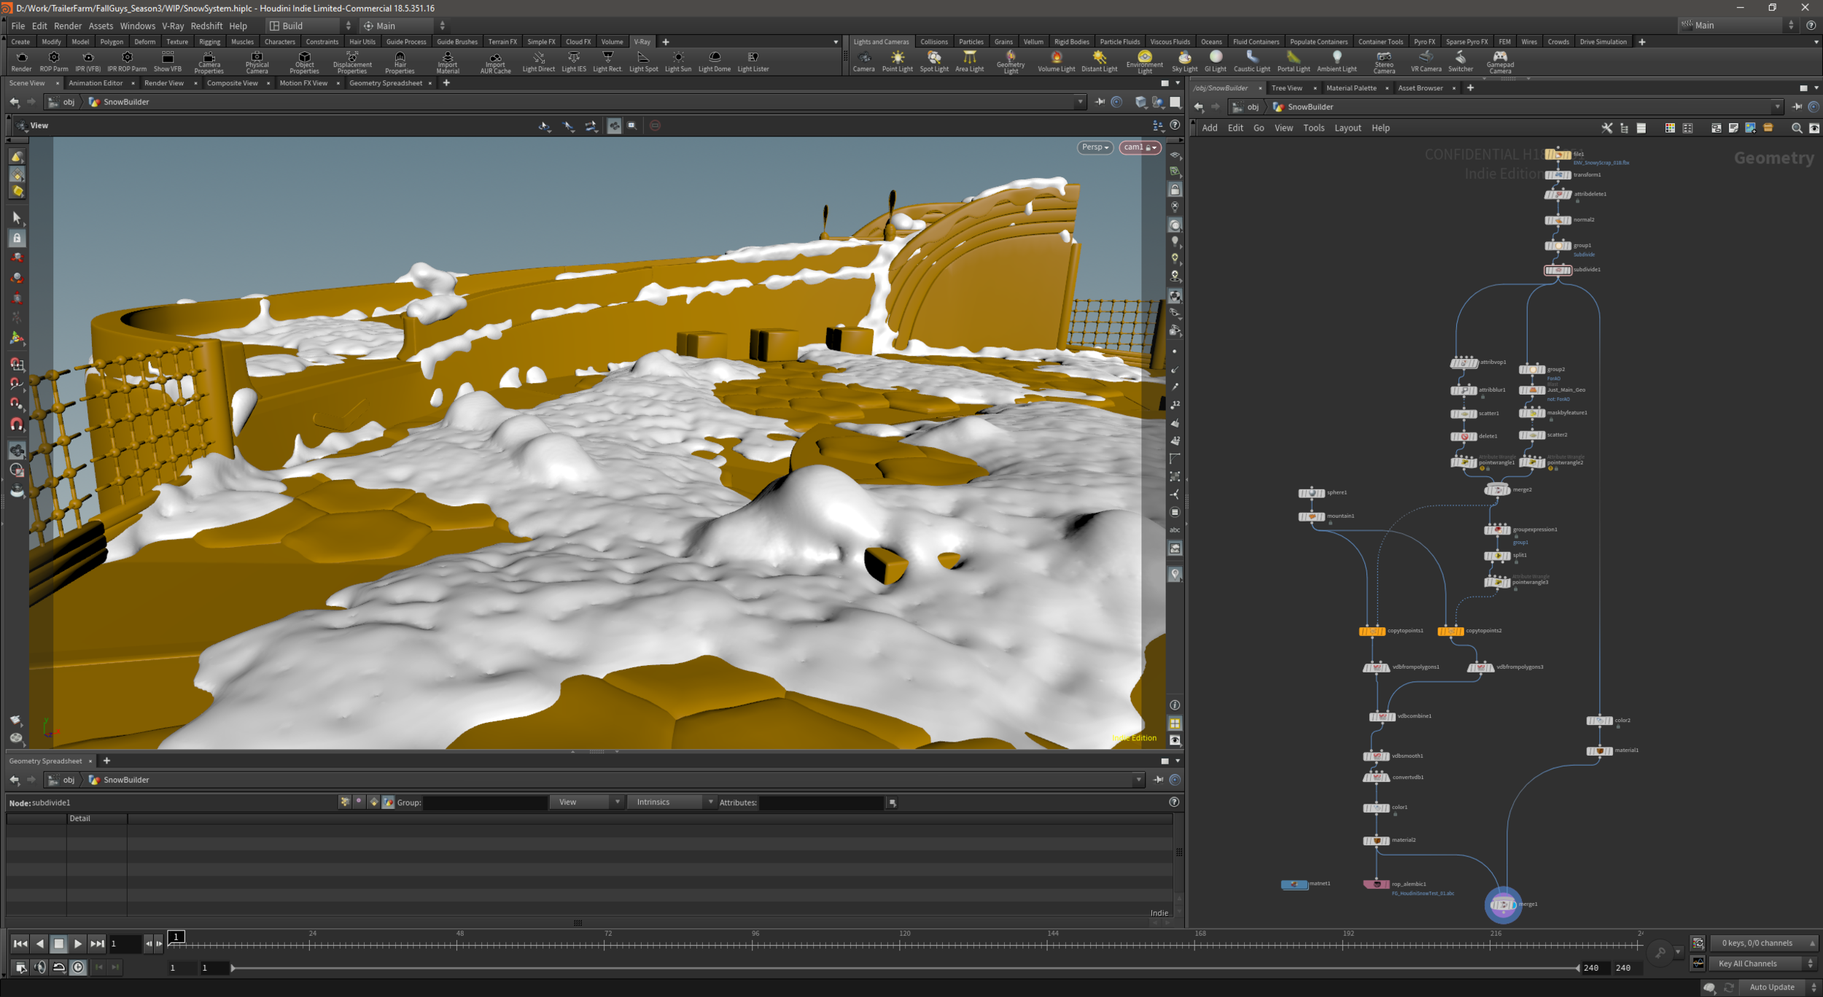The height and width of the screenshot is (997, 1823).
Task: Open the Redshift menu
Action: coord(206,26)
